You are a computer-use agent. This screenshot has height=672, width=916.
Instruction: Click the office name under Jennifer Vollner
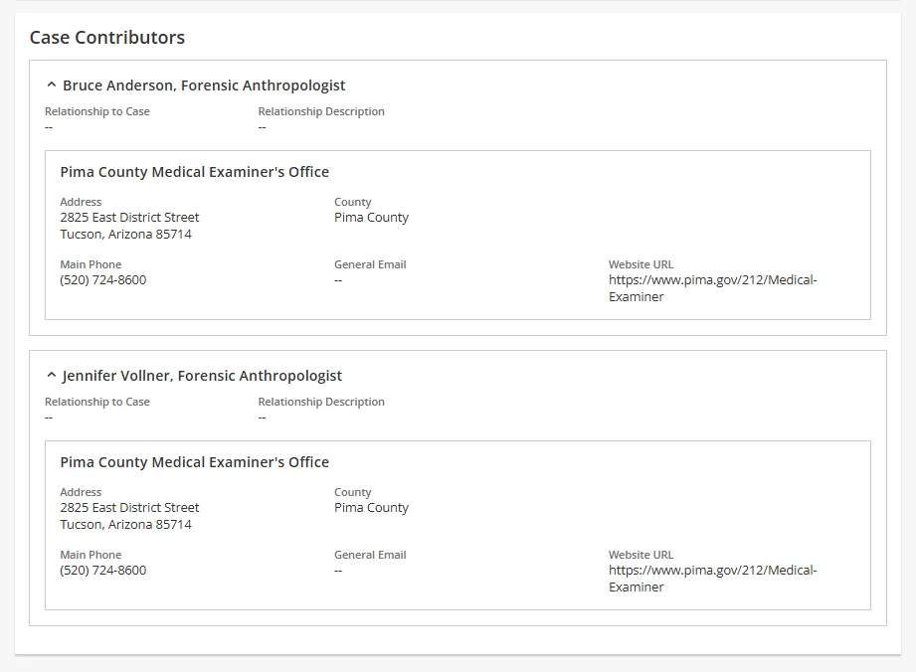(194, 462)
